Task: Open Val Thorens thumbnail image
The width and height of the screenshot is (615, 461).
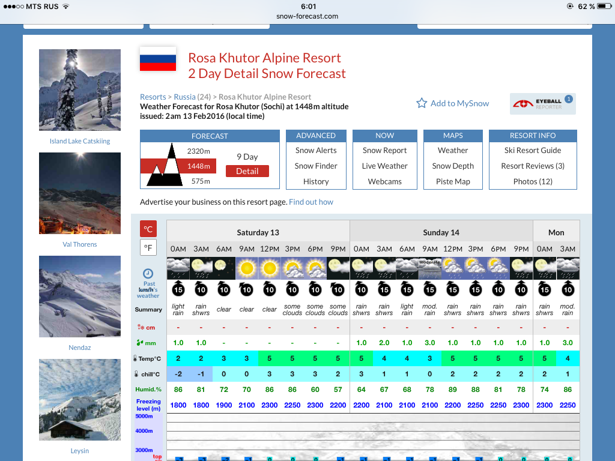Action: (x=80, y=193)
